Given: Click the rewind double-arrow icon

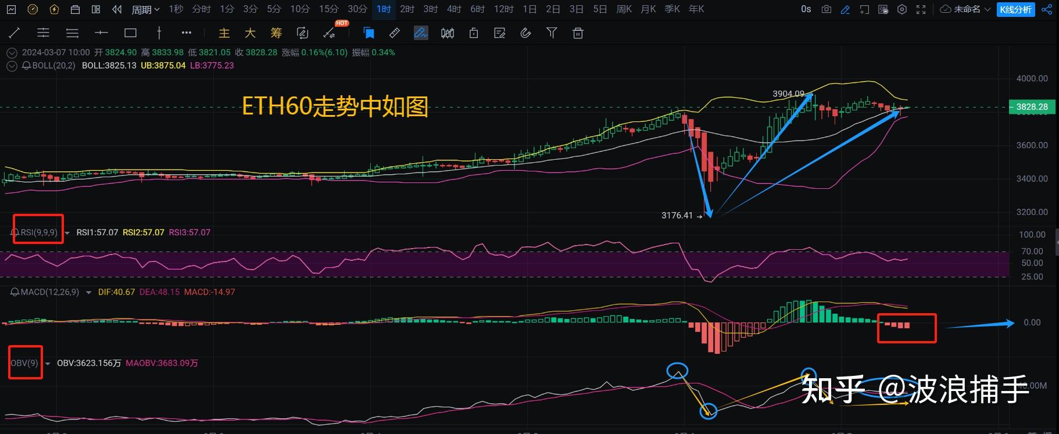Looking at the screenshot, I should coord(117,9).
